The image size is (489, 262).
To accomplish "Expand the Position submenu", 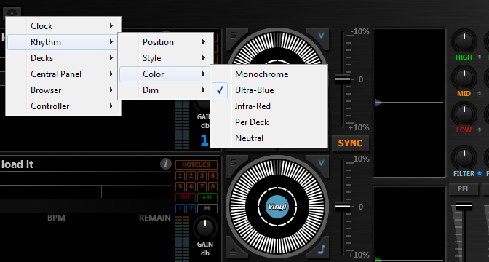I will (166, 42).
